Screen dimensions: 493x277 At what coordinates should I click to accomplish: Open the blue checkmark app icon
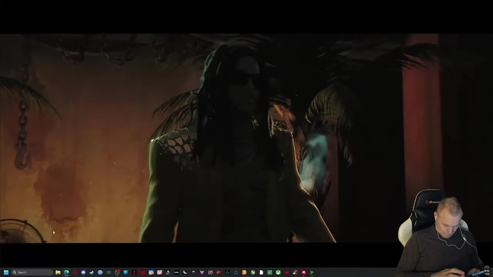tap(270, 272)
